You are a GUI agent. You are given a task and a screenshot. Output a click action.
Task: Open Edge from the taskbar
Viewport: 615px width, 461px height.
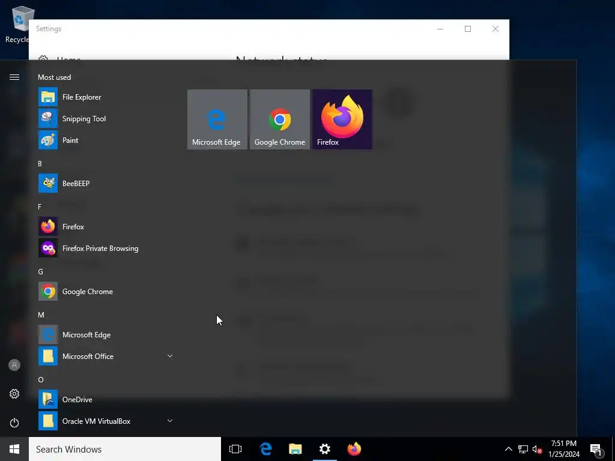pyautogui.click(x=265, y=449)
